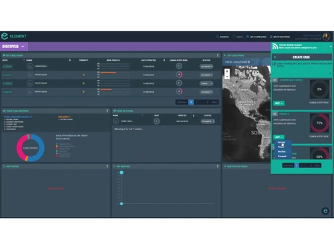This screenshot has height=250, width=334.
Task: Click the 72% cumulative risk gauge
Action: pos(319,123)
